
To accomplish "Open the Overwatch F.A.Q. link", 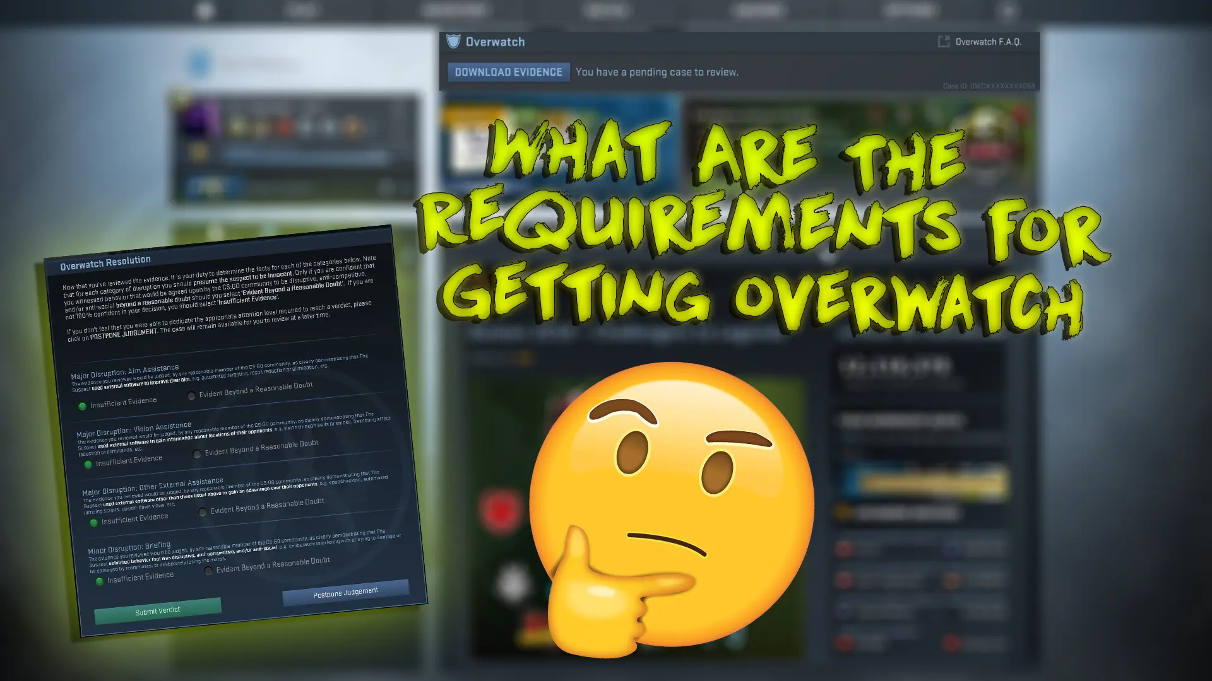I will [988, 42].
